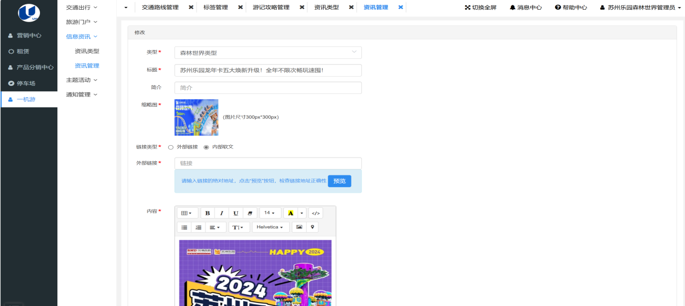Insert an ordered numbered list
Viewport: 685px width, 306px height.
coord(198,227)
